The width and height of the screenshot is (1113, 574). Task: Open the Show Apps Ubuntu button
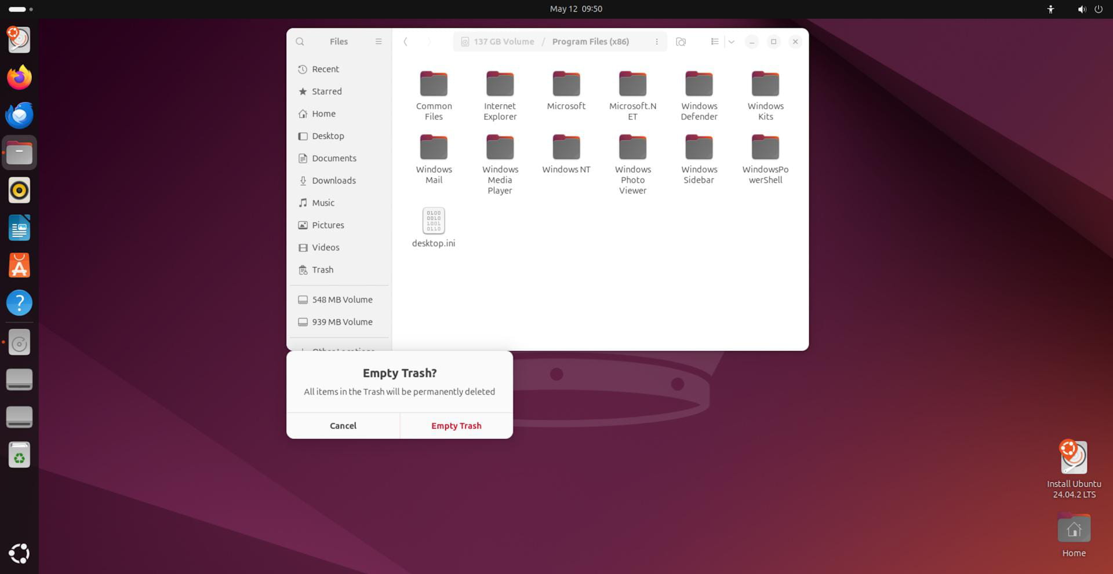point(19,553)
